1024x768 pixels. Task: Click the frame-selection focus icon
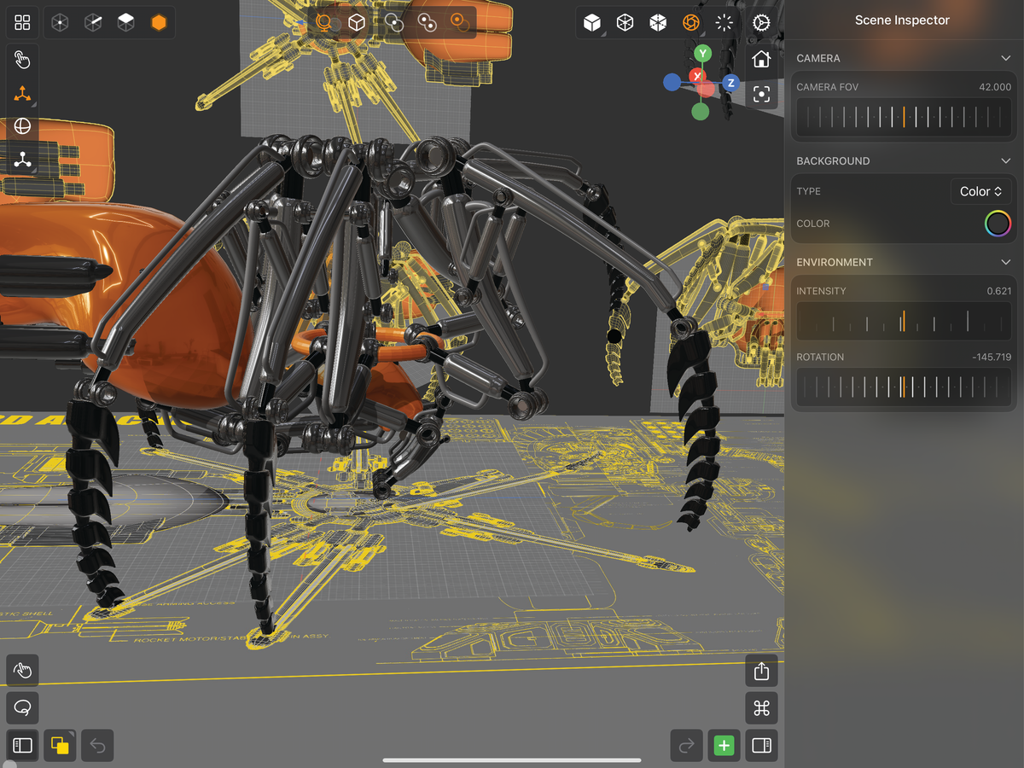(760, 94)
